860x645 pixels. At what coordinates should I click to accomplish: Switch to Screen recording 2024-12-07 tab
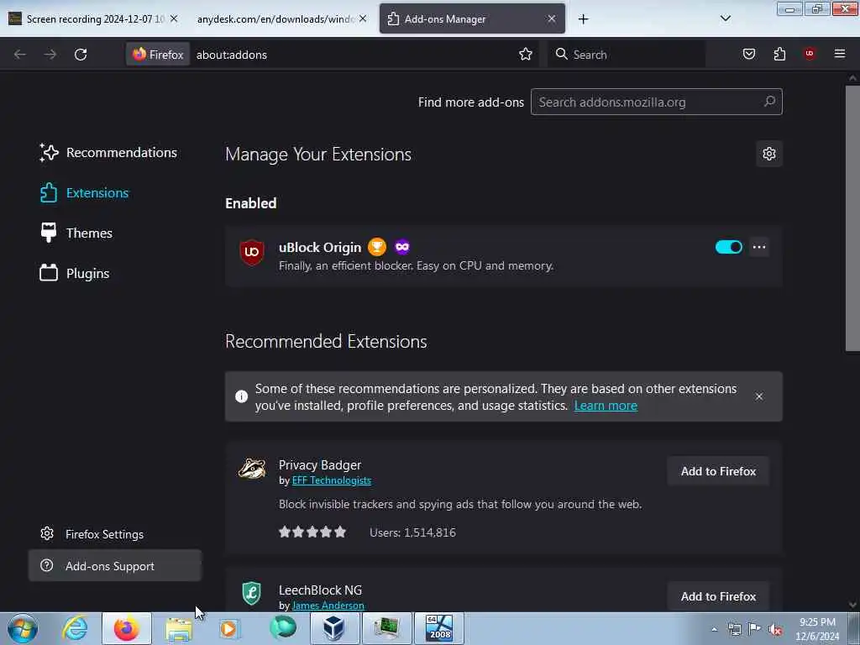click(x=93, y=18)
